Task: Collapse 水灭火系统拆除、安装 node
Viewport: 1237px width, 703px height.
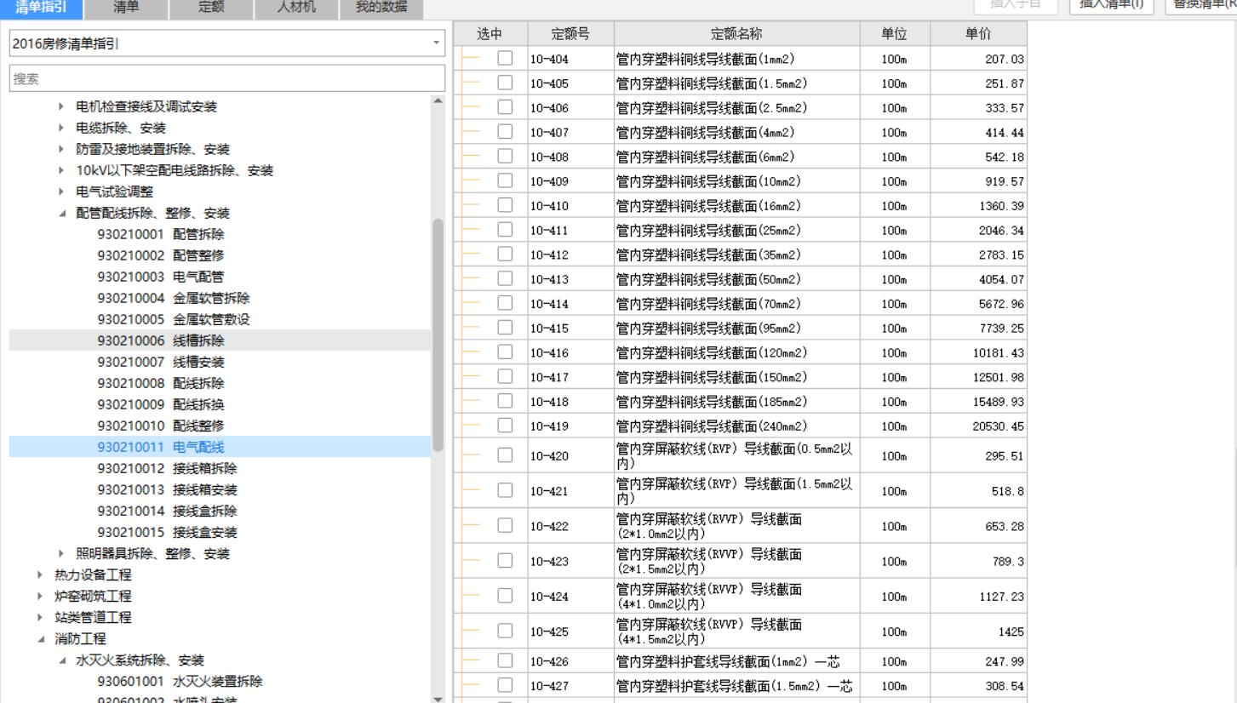Action: [x=61, y=660]
